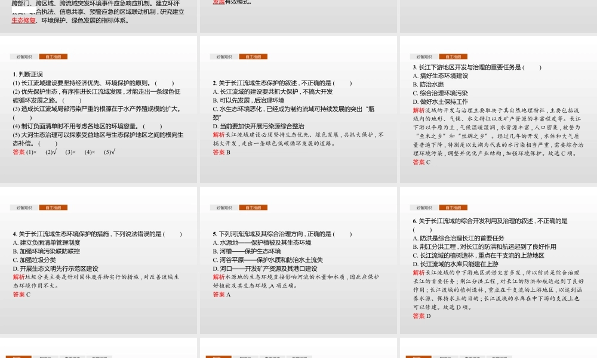597x358 pixels.
Task: Click the red 答案 C badge for question 4
Action: 19,295
